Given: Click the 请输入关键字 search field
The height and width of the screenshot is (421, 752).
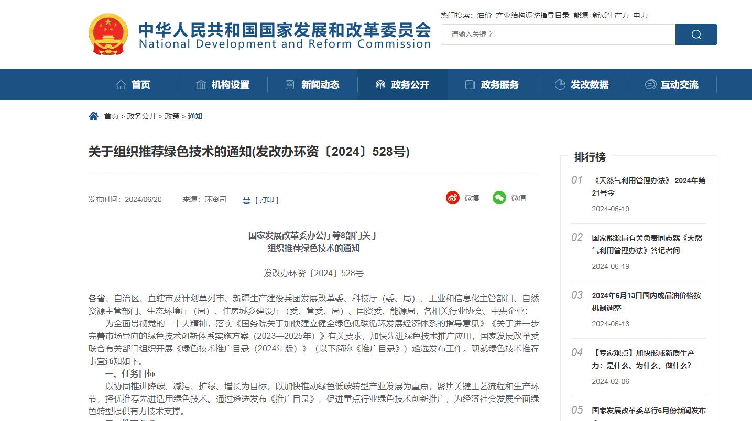Looking at the screenshot, I should coord(558,35).
